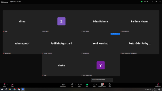Click Ask to unmute button

click(x=114, y=34)
